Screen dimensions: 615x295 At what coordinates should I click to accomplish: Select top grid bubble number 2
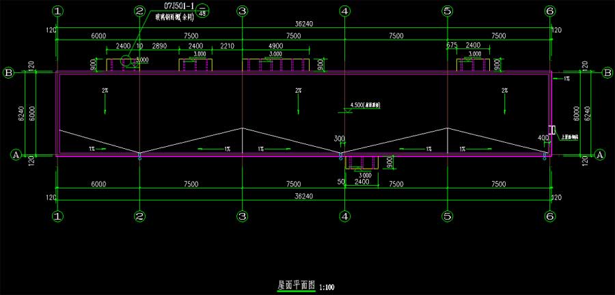(x=140, y=12)
